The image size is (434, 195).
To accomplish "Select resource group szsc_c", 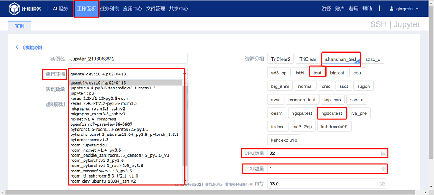I will (x=373, y=59).
